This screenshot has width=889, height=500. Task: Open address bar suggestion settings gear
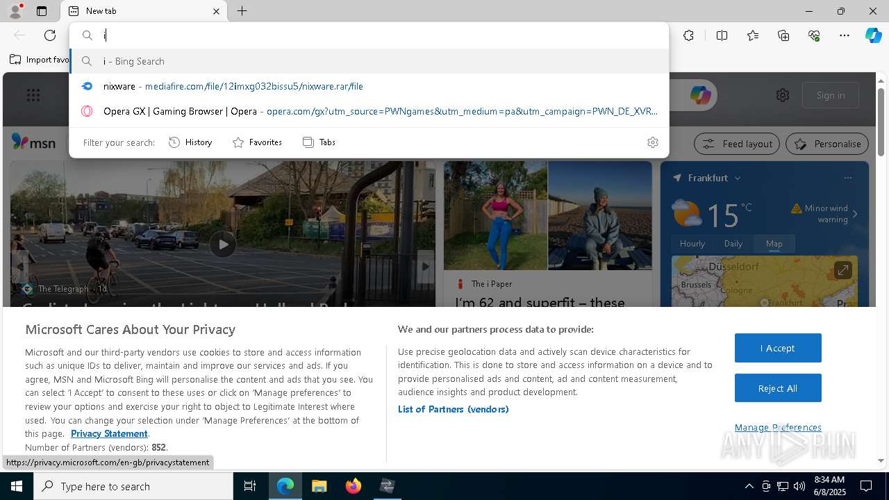coord(652,142)
